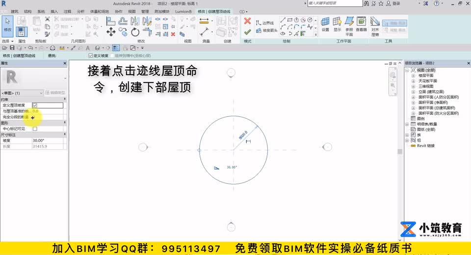Open the work plane Viewer (查看器)
Image resolution: width=471 pixels, height=255 pixels.
tap(362, 25)
